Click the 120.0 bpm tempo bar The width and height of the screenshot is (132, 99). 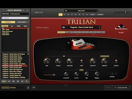(13, 88)
